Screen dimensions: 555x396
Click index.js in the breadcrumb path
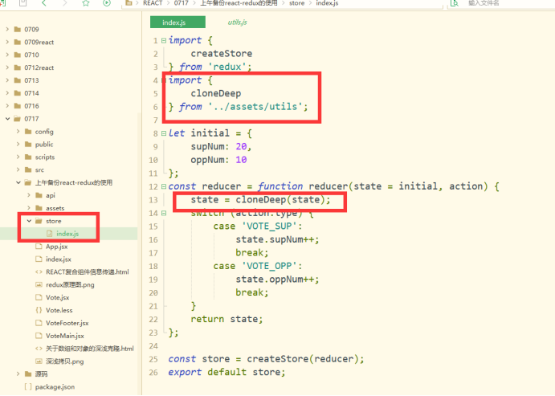(327, 3)
